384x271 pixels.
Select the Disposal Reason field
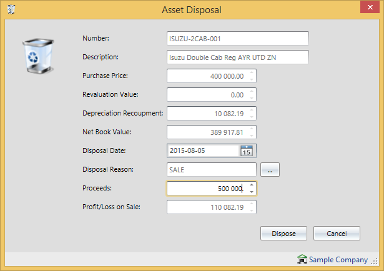click(211, 170)
